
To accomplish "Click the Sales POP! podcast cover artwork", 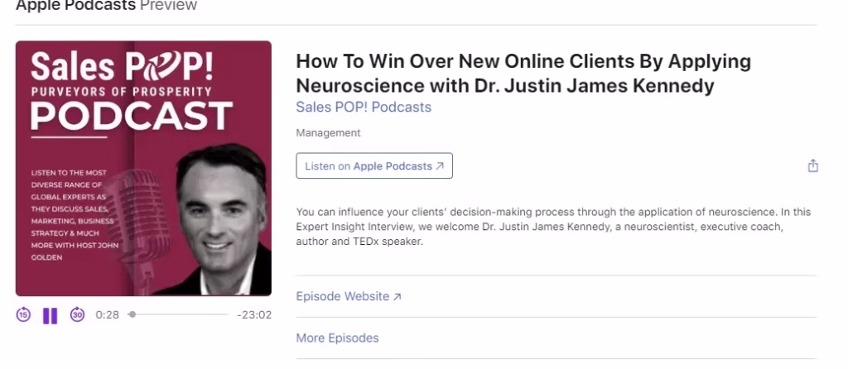I will (x=143, y=168).
